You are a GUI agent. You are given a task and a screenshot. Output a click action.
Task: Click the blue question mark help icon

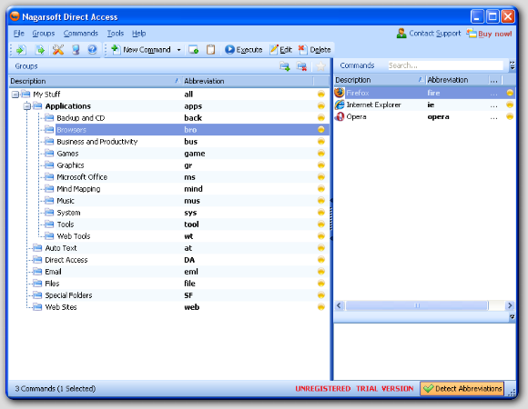92,50
